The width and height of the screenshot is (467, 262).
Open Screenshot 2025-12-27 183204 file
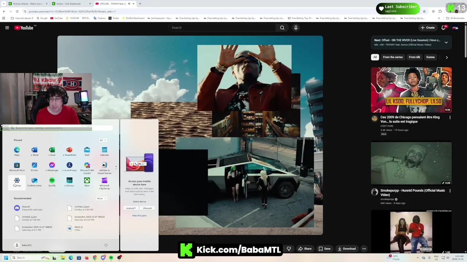coord(86,218)
